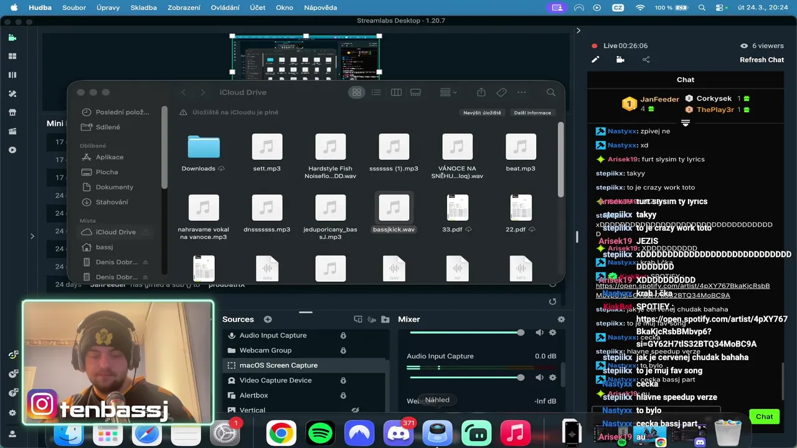Collapse the chat panel with top chevron

coord(578,30)
